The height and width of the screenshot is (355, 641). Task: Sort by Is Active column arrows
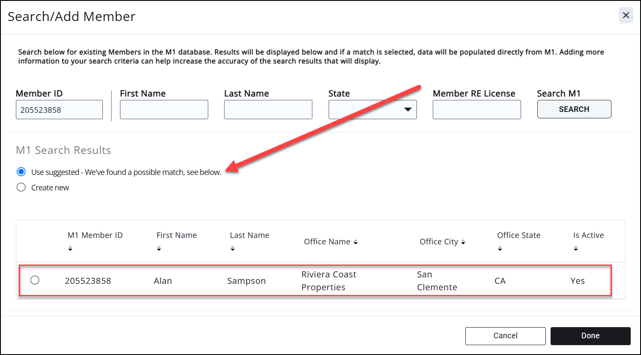tap(576, 249)
